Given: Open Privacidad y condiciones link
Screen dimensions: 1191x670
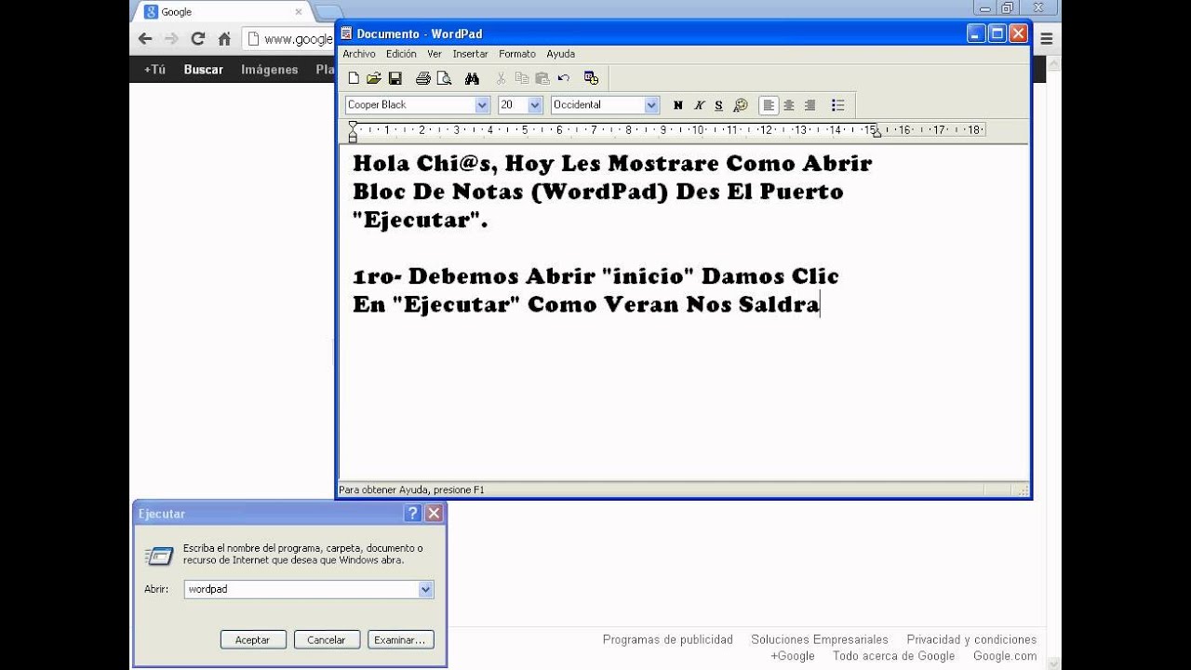Looking at the screenshot, I should point(971,639).
